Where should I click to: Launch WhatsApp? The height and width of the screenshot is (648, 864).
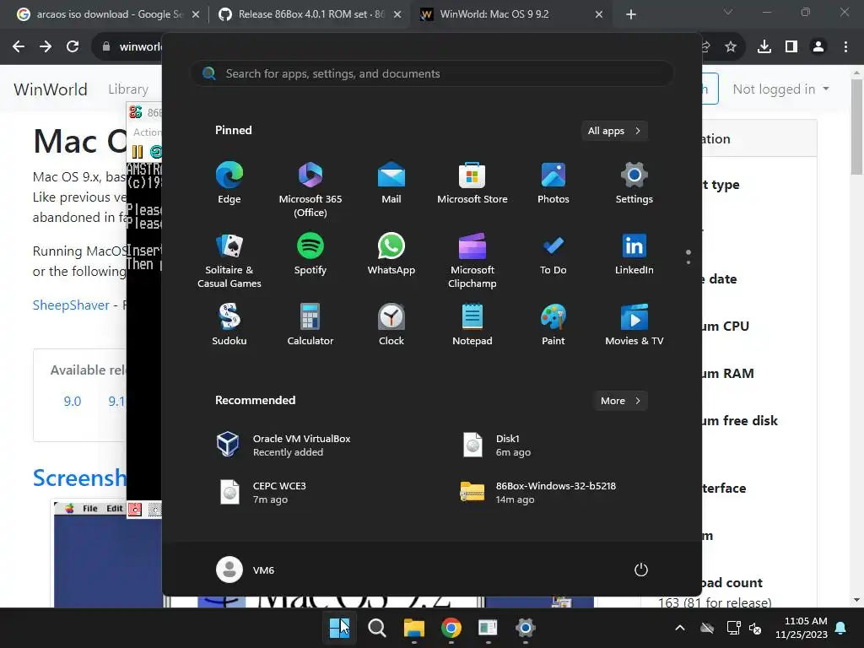[x=391, y=254]
